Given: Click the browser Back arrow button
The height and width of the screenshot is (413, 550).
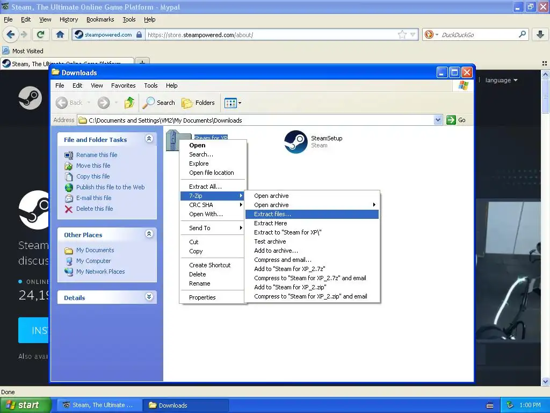Looking at the screenshot, I should (x=11, y=34).
